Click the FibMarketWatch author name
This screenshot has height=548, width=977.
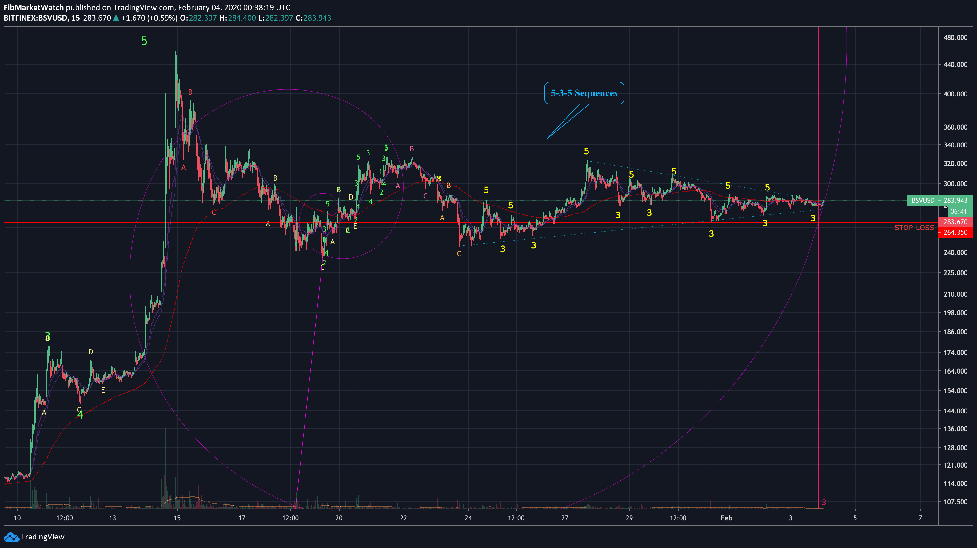(34, 7)
